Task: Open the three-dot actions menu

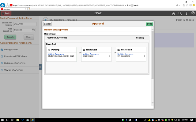Action: click(x=187, y=13)
